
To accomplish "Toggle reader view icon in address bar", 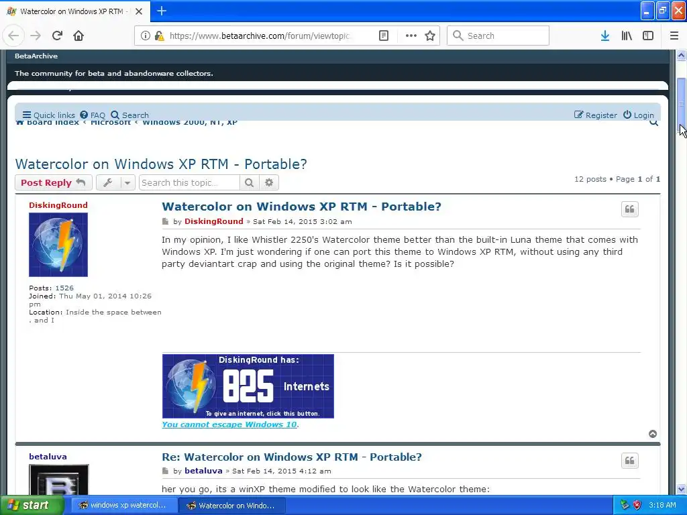I will tap(383, 36).
